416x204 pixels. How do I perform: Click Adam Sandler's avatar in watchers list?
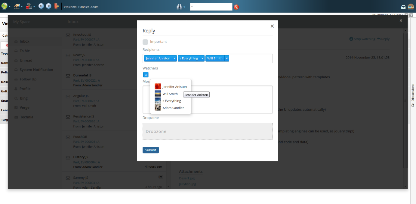click(158, 108)
